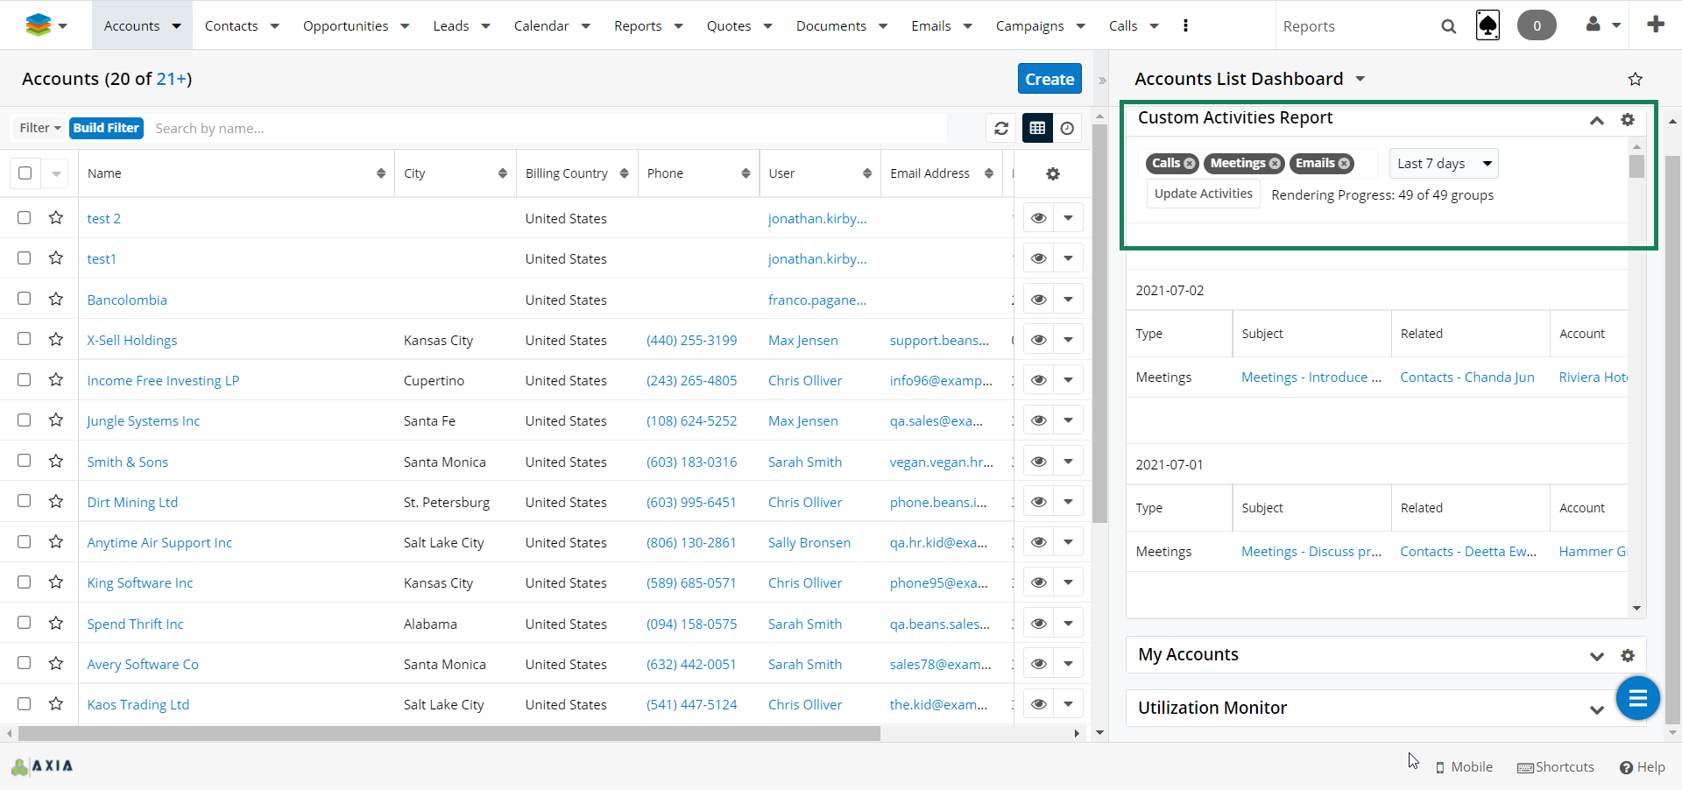The image size is (1682, 790).
Task: Open the Calendar module tab
Action: point(541,26)
